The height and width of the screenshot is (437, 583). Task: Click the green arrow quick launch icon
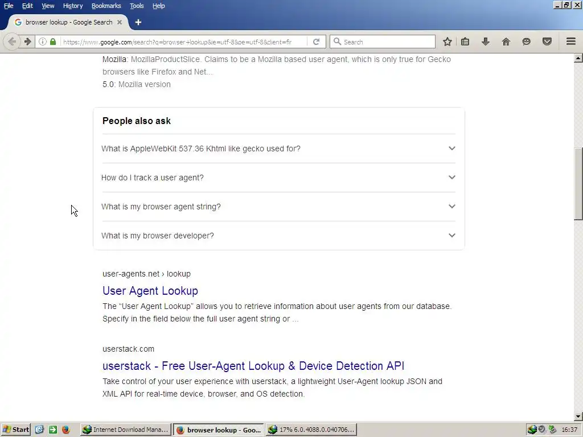click(x=53, y=430)
